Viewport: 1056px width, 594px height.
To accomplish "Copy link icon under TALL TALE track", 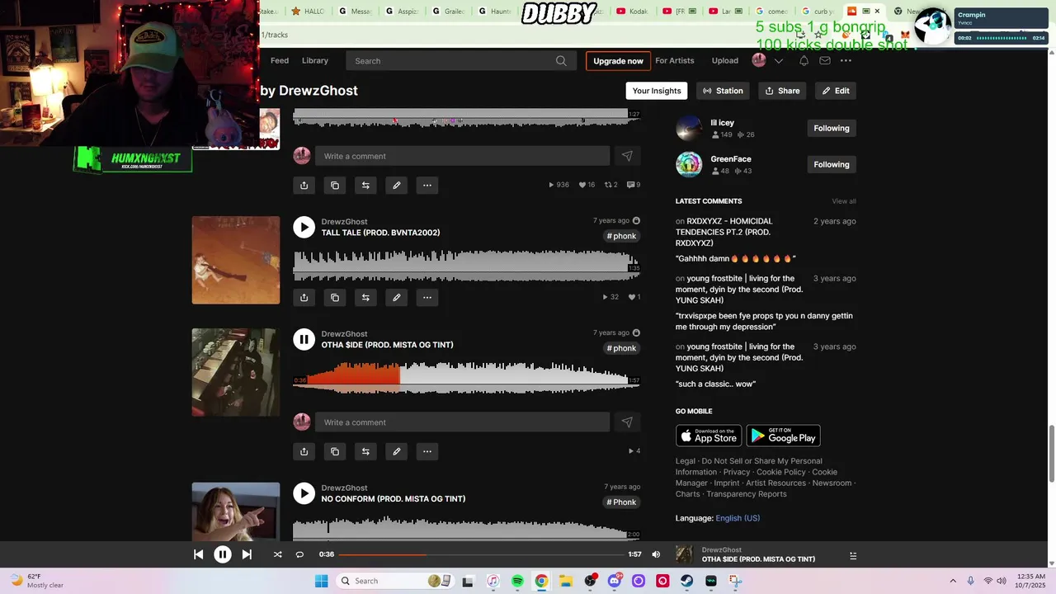I will click(x=334, y=297).
